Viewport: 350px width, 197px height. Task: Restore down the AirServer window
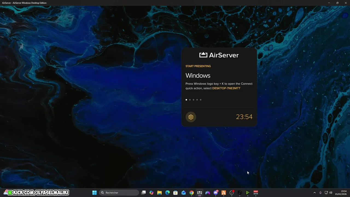click(337, 3)
